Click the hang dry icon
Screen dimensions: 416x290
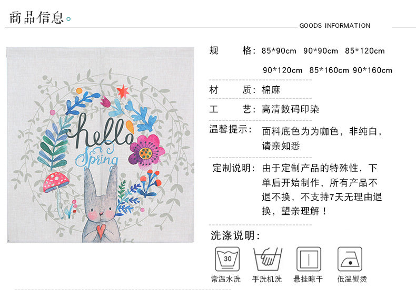[x=309, y=259]
